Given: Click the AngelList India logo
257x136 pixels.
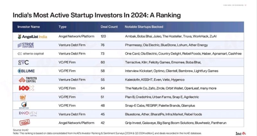Looking at the screenshot, I should tap(32, 36).
